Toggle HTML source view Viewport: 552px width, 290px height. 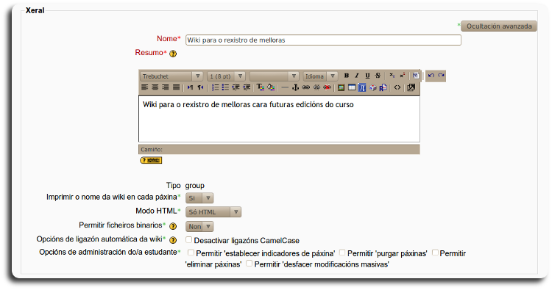click(397, 87)
